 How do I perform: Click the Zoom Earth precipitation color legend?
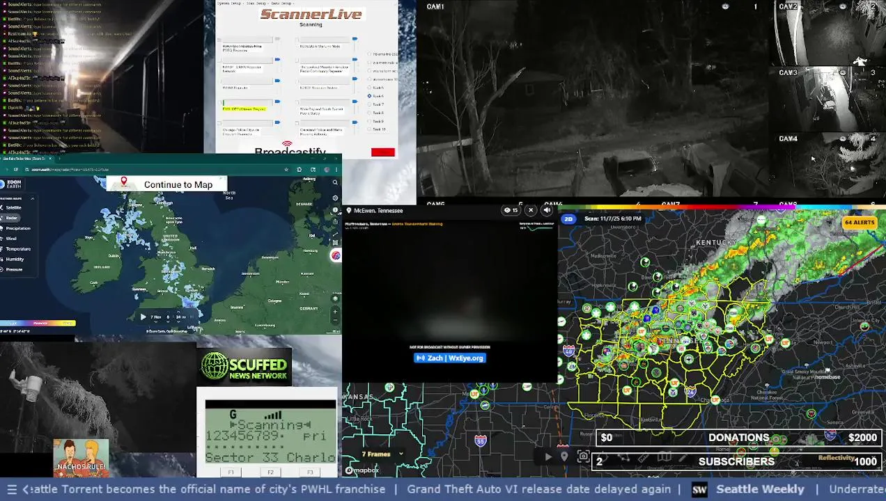click(x=38, y=323)
